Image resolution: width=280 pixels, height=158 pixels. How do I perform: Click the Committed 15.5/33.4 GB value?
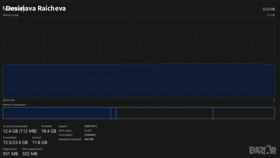pos(15,142)
